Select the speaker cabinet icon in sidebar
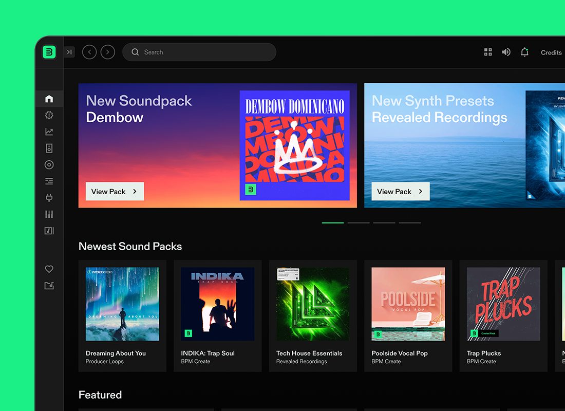The width and height of the screenshot is (565, 411). pyautogui.click(x=49, y=148)
